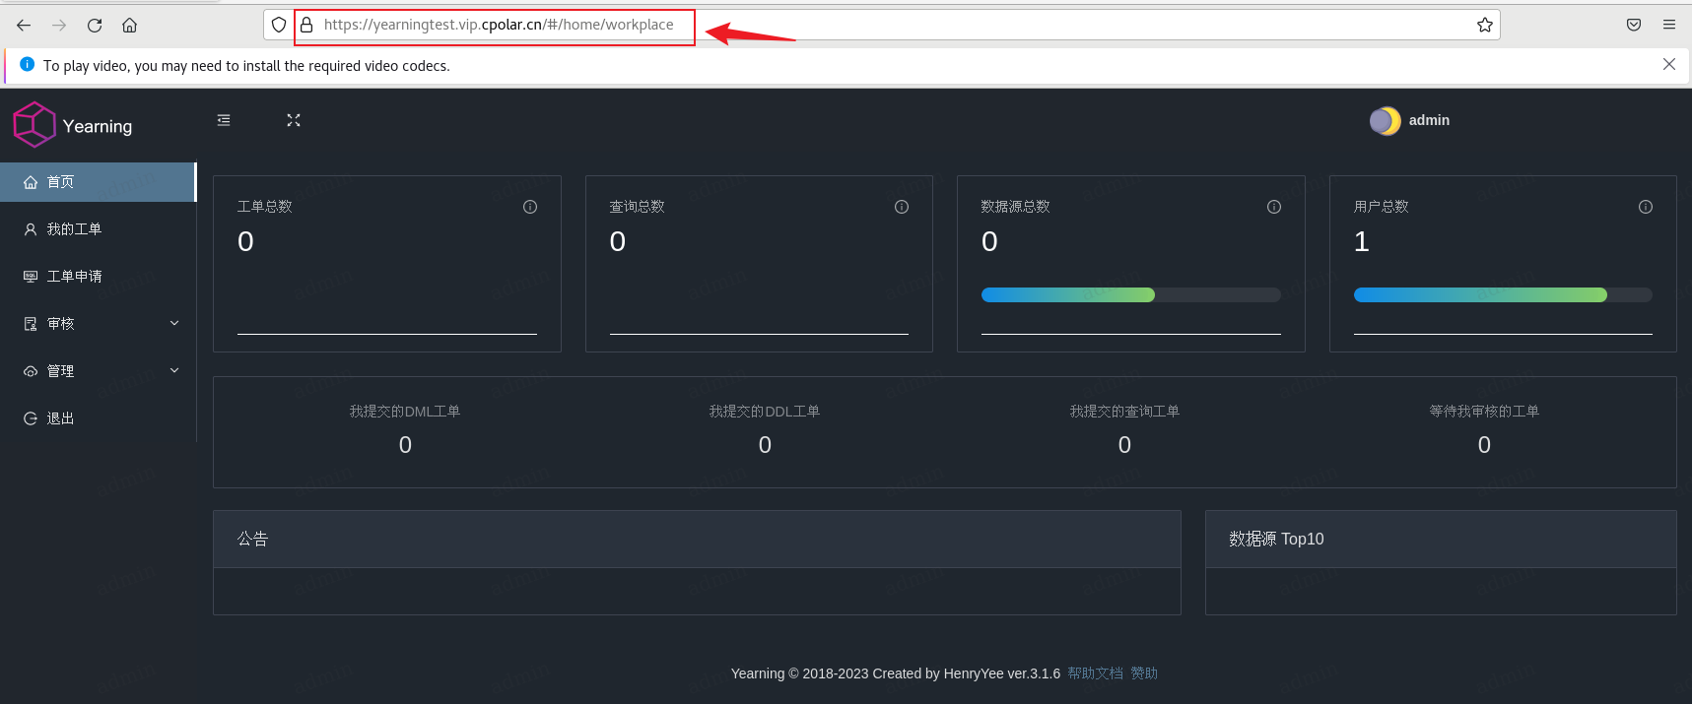Viewport: 1692px width, 704px height.
Task: Select 首页 in the sidebar
Action: [x=99, y=182]
